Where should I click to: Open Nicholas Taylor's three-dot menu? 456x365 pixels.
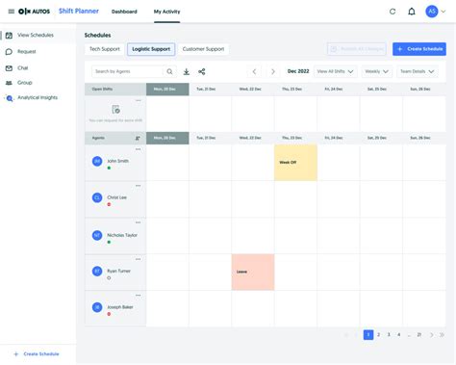tap(138, 222)
